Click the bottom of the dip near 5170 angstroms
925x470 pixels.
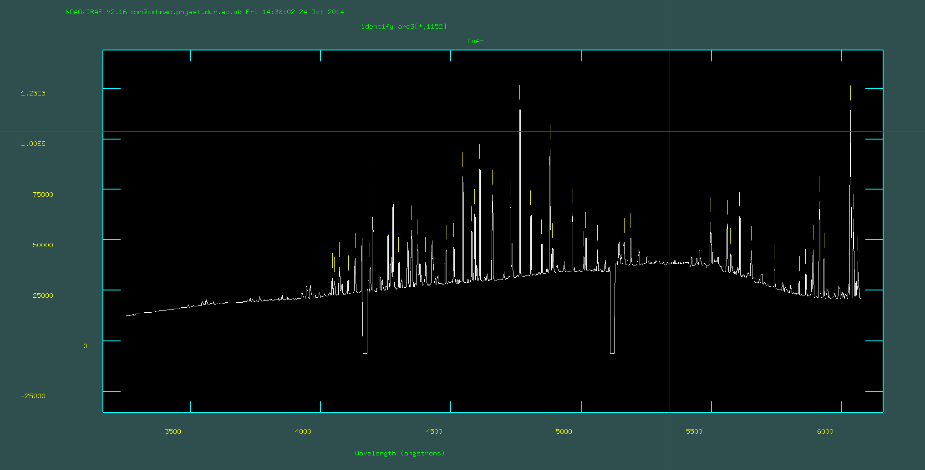(612, 353)
